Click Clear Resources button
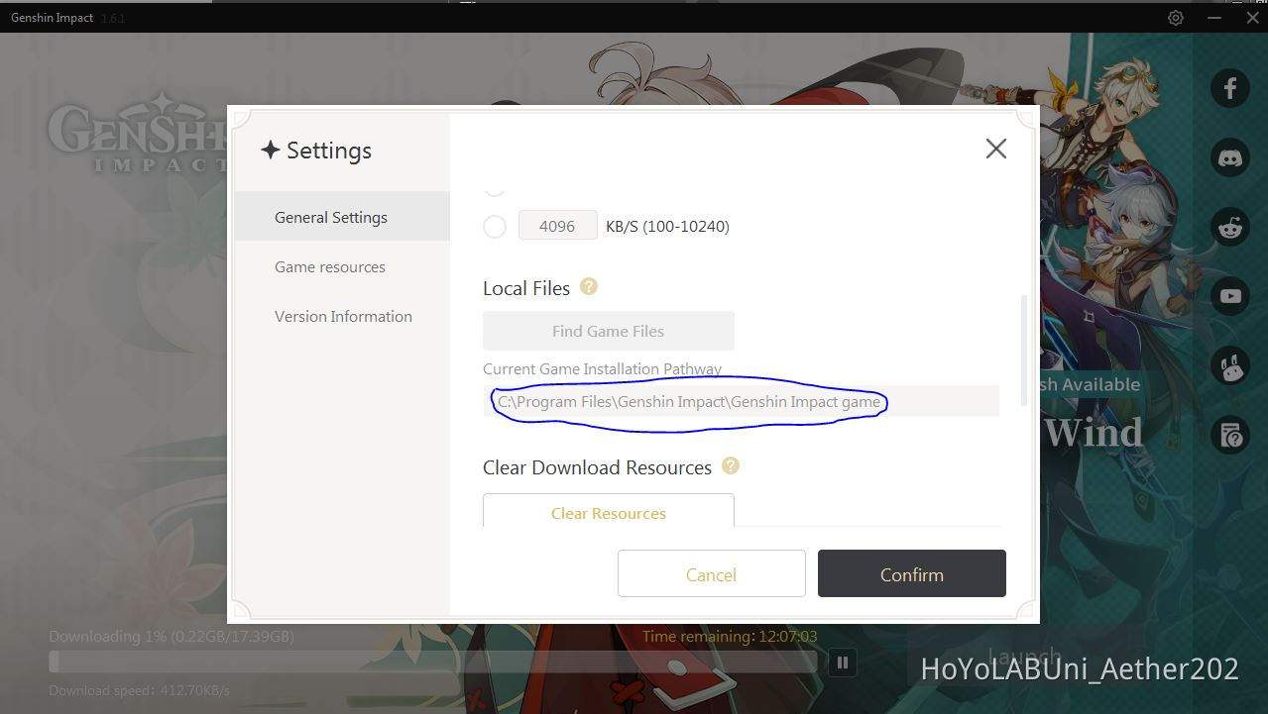 pyautogui.click(x=609, y=511)
